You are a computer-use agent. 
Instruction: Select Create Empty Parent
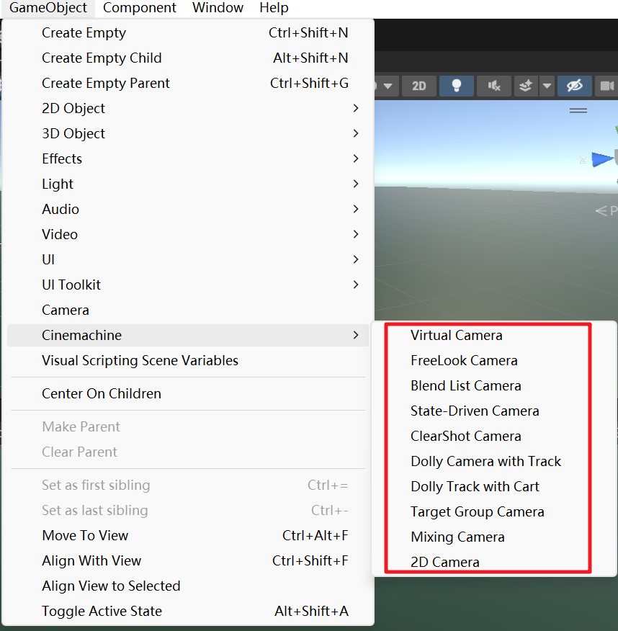pyautogui.click(x=188, y=83)
